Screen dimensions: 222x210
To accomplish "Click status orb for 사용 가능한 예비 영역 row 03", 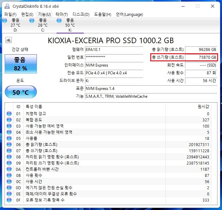I will pyautogui.click(x=9, y=126).
